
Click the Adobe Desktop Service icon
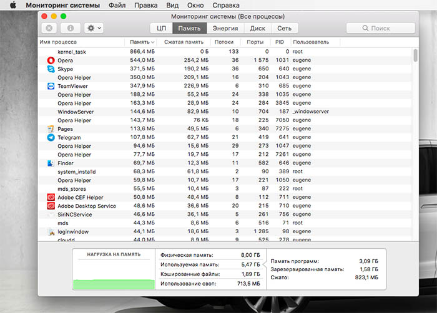click(51, 206)
